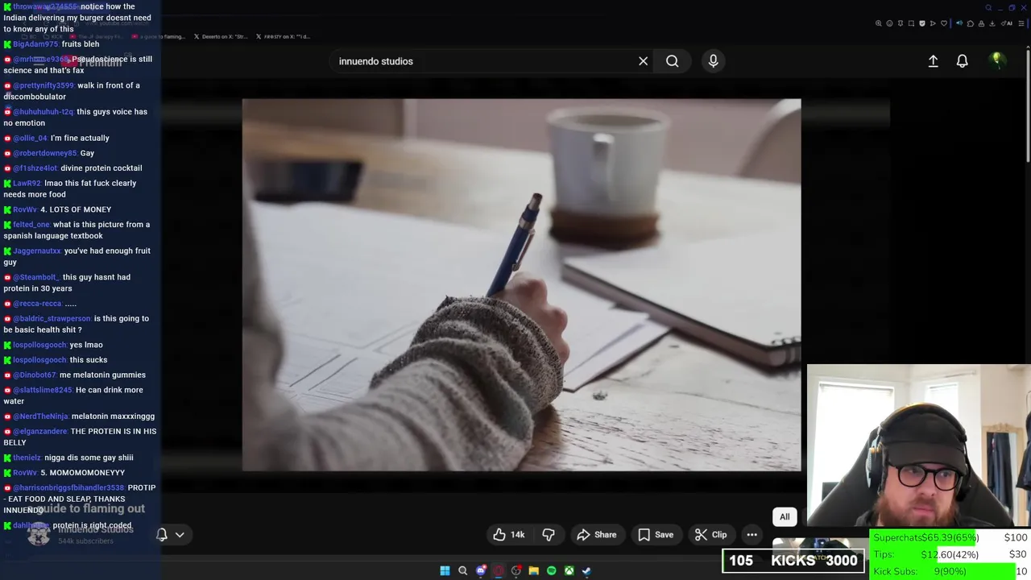The image size is (1031, 580).
Task: Switch to the browser tab right of Dexerto
Action: click(283, 36)
